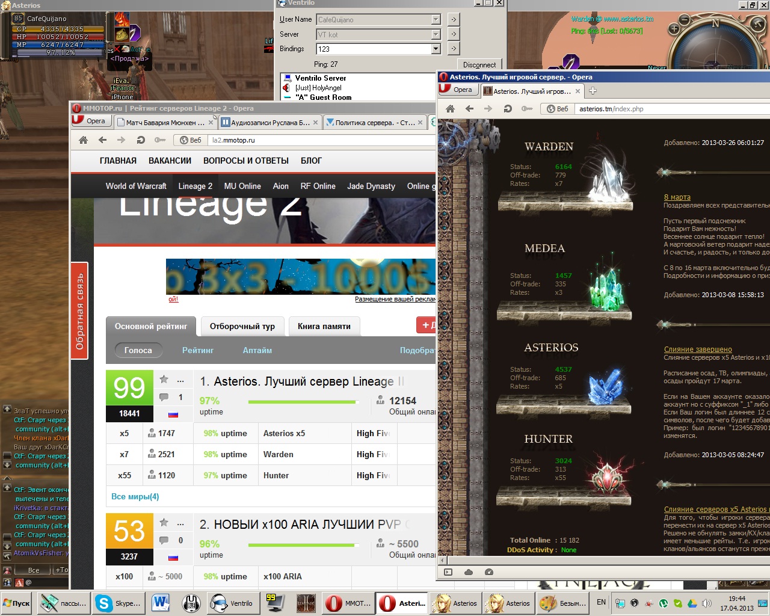The image size is (770, 616).
Task: Click home icon in Asterios Opera window
Action: point(450,109)
